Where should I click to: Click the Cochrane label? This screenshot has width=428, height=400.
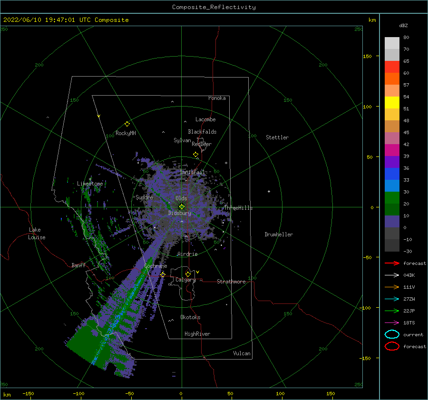pyautogui.click(x=156, y=266)
